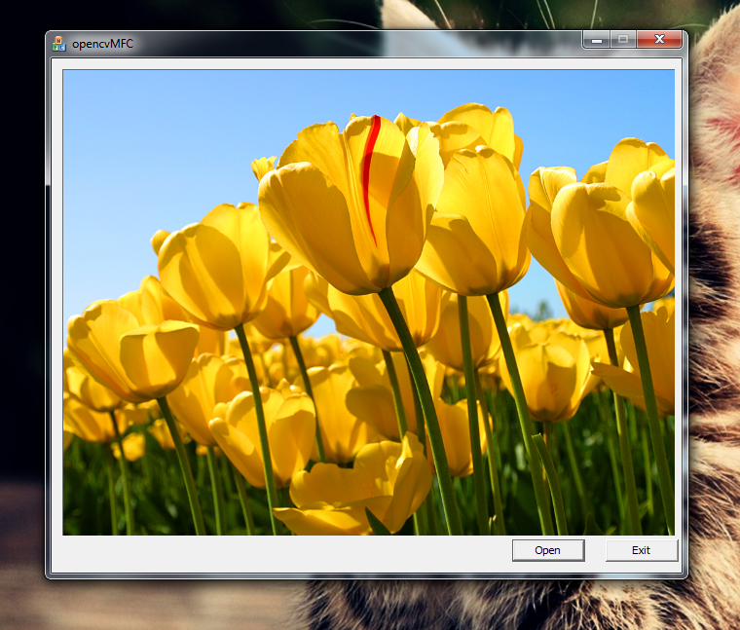
Task: Click the small tulip bud against the sky
Action: click(x=263, y=166)
